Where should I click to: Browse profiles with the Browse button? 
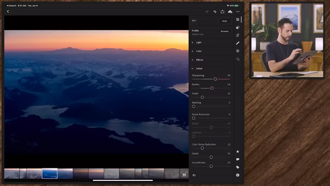[x=225, y=31]
